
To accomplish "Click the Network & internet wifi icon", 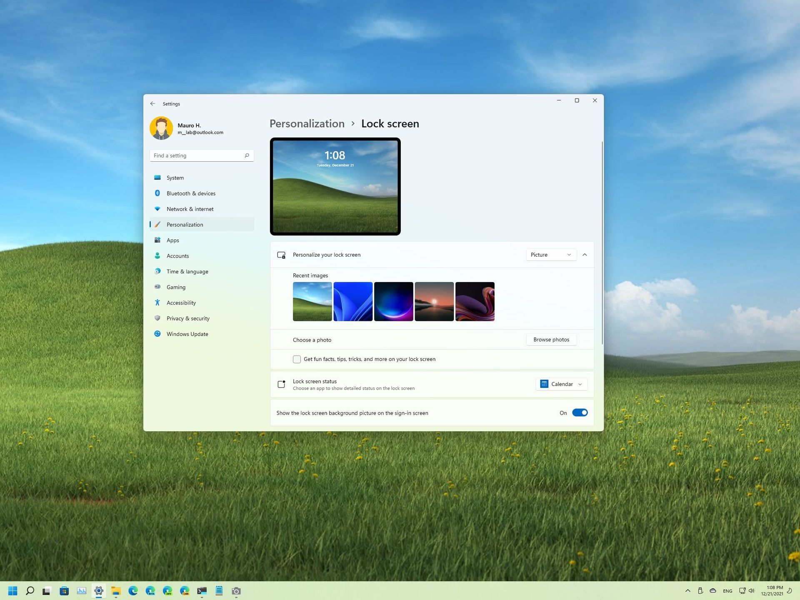I will 157,209.
